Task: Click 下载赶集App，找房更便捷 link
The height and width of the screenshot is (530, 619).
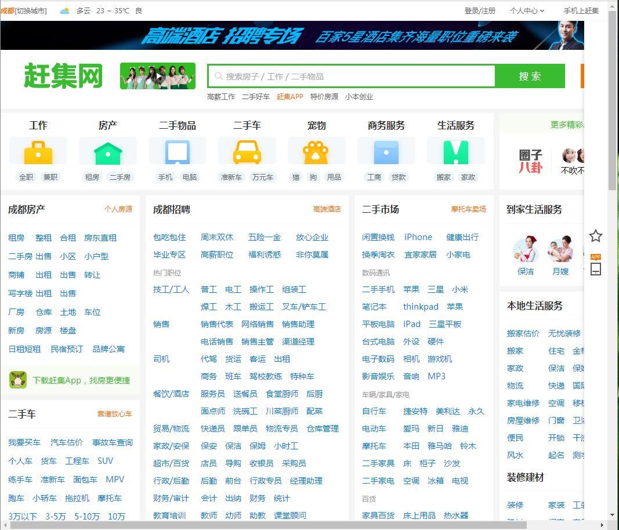Action: (x=81, y=380)
